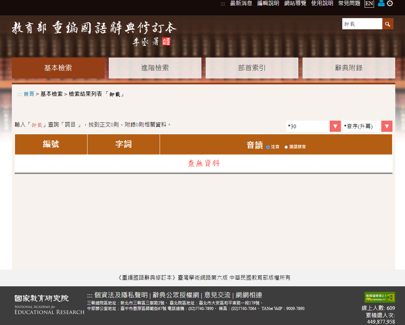Open the results-per-page *30 dropdown
This screenshot has width=405, height=325.
(313, 126)
